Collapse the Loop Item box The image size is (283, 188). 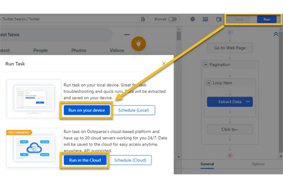pyautogui.click(x=208, y=83)
